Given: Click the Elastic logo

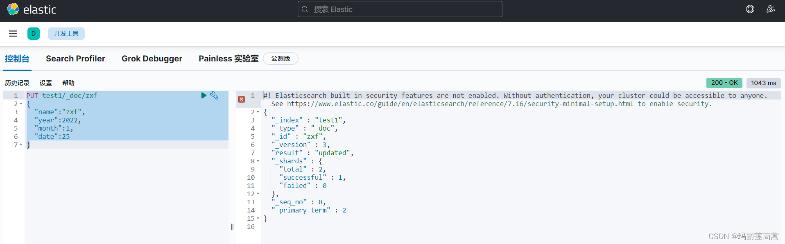Looking at the screenshot, I should point(32,9).
